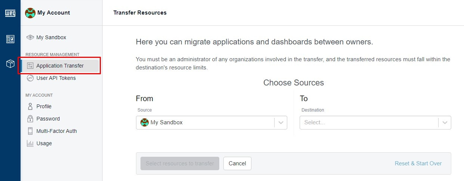Click the My Sandbox layers icon
464x181 pixels.
coord(30,37)
